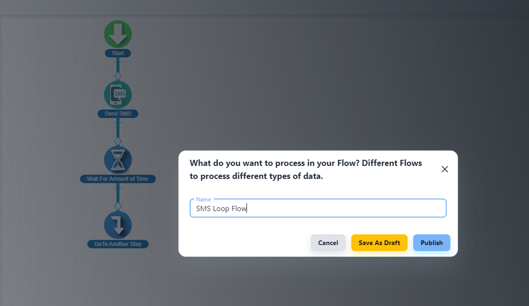The width and height of the screenshot is (529, 306).
Task: Click the dialog heading about processing Flow
Action: click(x=306, y=170)
